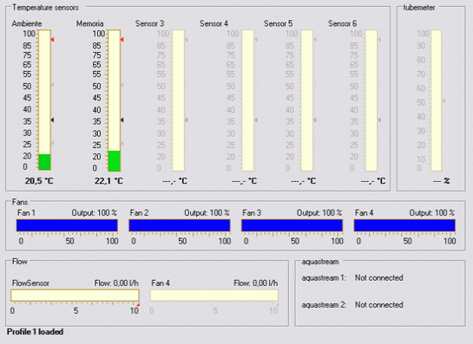Viewport: 473px width, 344px height.
Task: Click the black 35° marker on Memoria gauge
Action: (122, 120)
